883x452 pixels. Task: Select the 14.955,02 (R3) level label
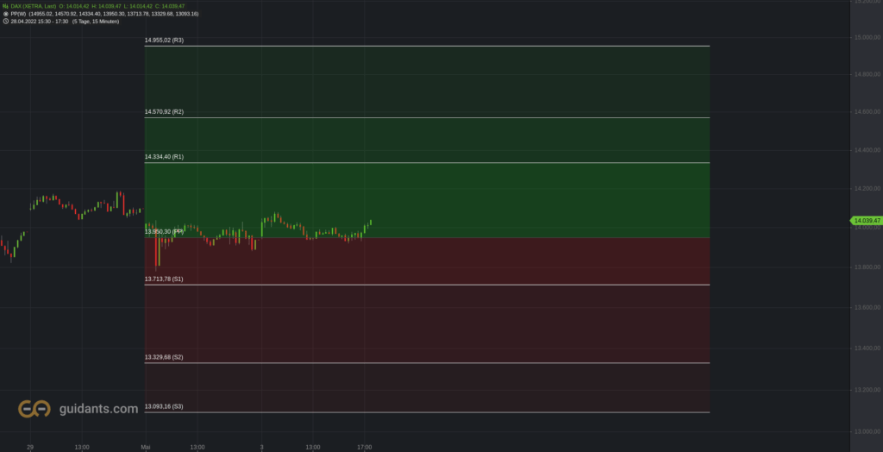[x=164, y=41]
